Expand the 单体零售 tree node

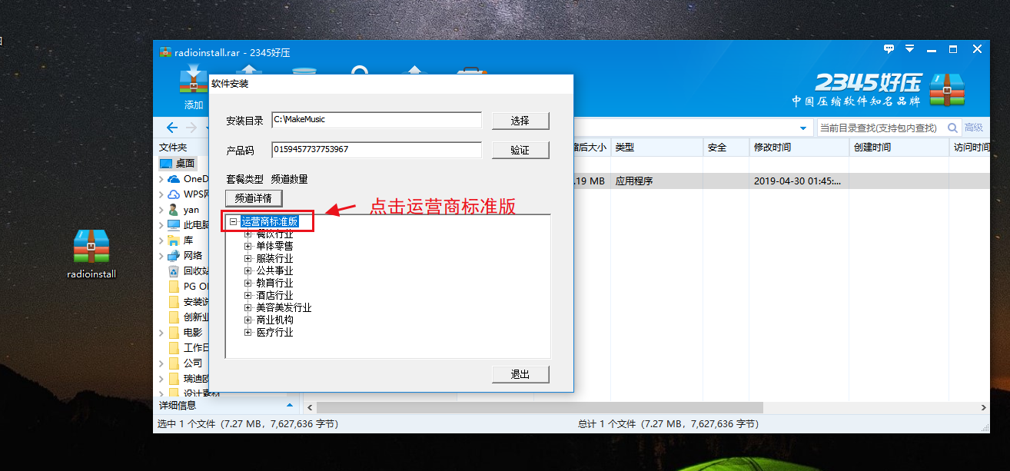(248, 246)
